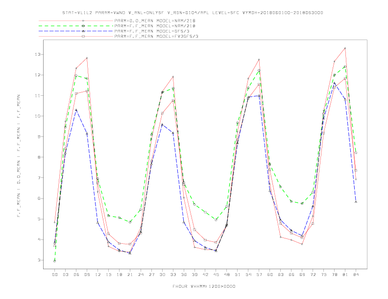Click y-axis tick label 13
Image resolution: width=388 pixels, height=299 pixels.
pos(38,54)
